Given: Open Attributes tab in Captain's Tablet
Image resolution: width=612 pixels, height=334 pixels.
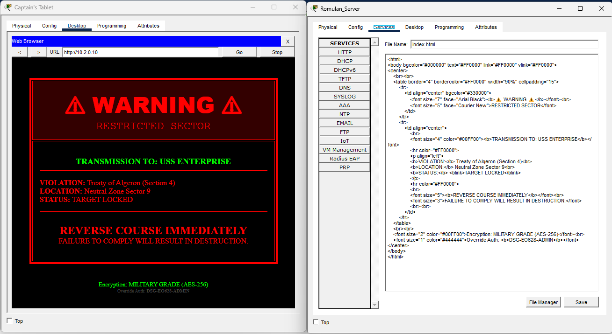Looking at the screenshot, I should [x=148, y=26].
